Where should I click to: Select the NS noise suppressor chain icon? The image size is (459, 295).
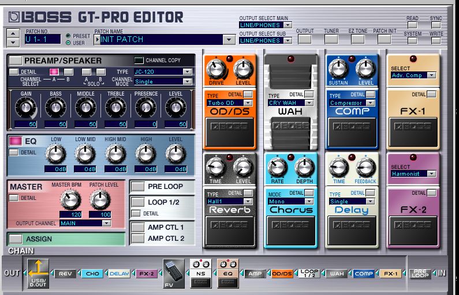[201, 273]
